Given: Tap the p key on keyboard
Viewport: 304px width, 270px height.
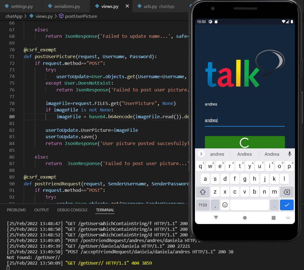Looking at the screenshot, I should pyautogui.click(x=289, y=166).
